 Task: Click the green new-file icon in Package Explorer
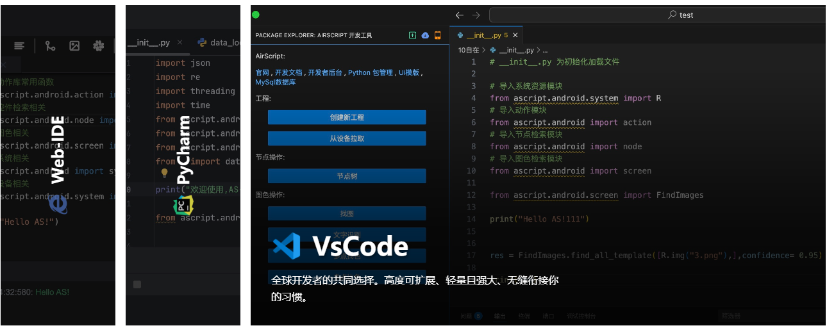click(x=412, y=35)
